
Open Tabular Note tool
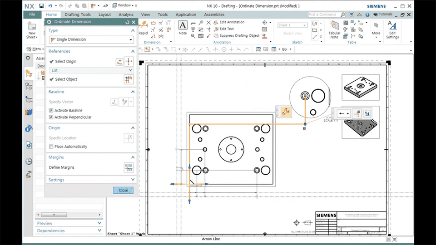pos(334,30)
